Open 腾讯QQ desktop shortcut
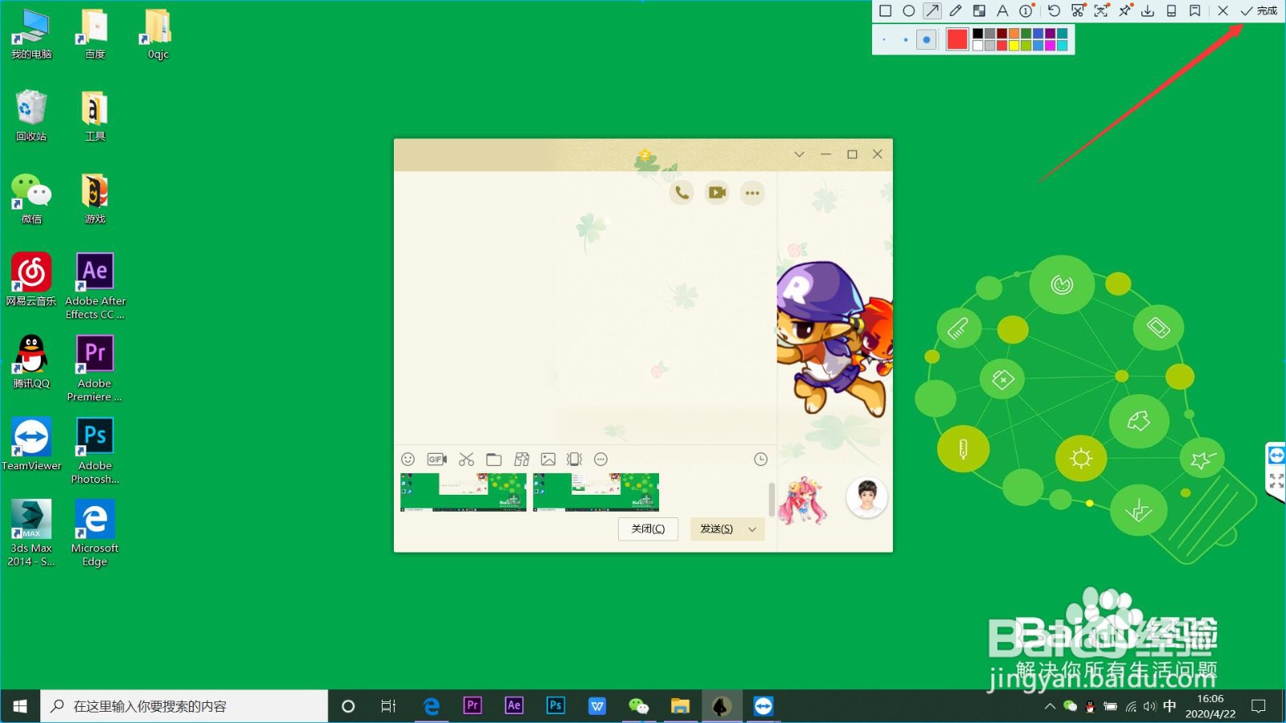 point(31,361)
